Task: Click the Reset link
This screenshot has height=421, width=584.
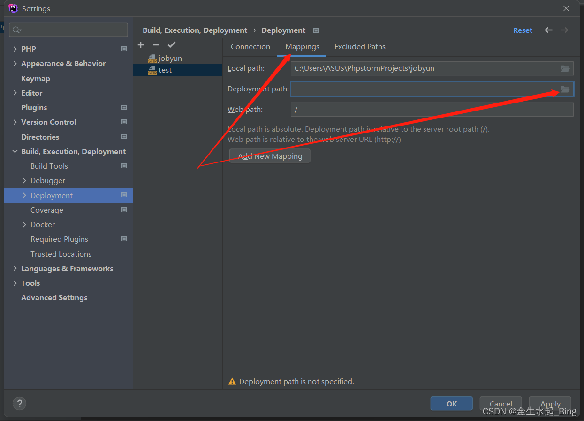Action: coord(523,30)
